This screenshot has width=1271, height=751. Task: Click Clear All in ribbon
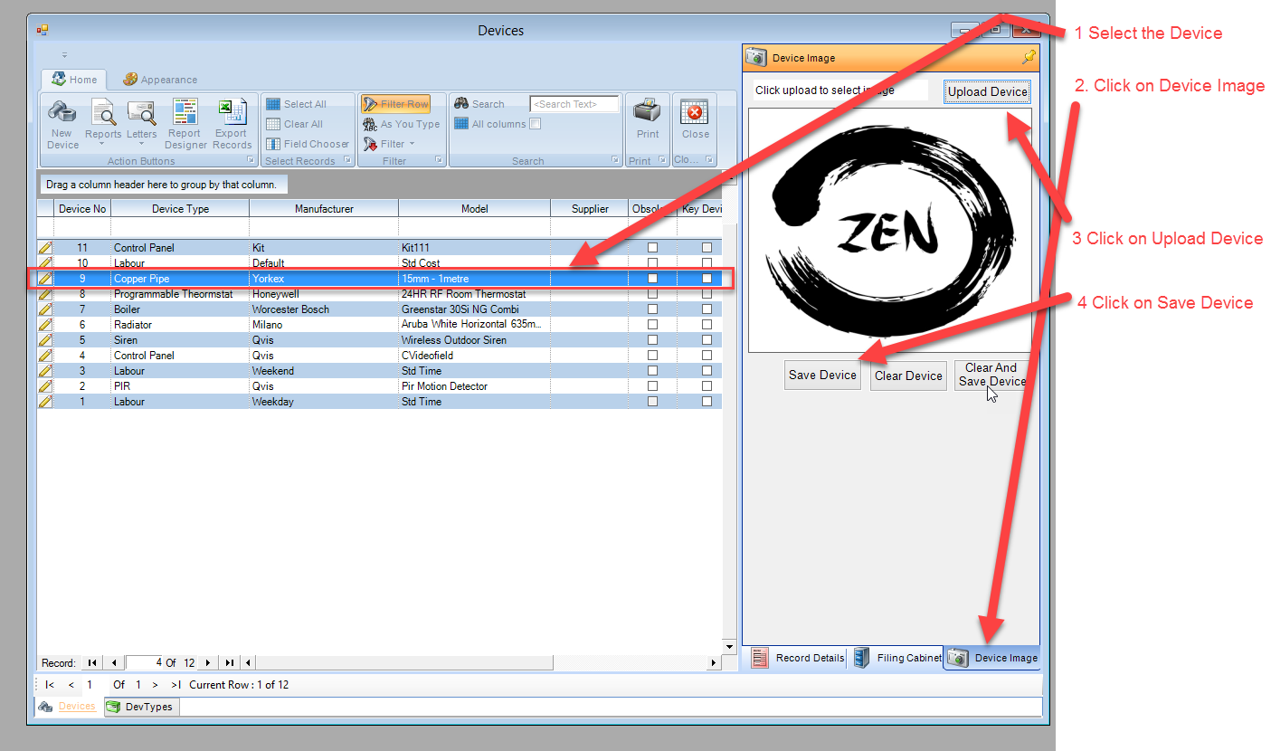point(294,124)
